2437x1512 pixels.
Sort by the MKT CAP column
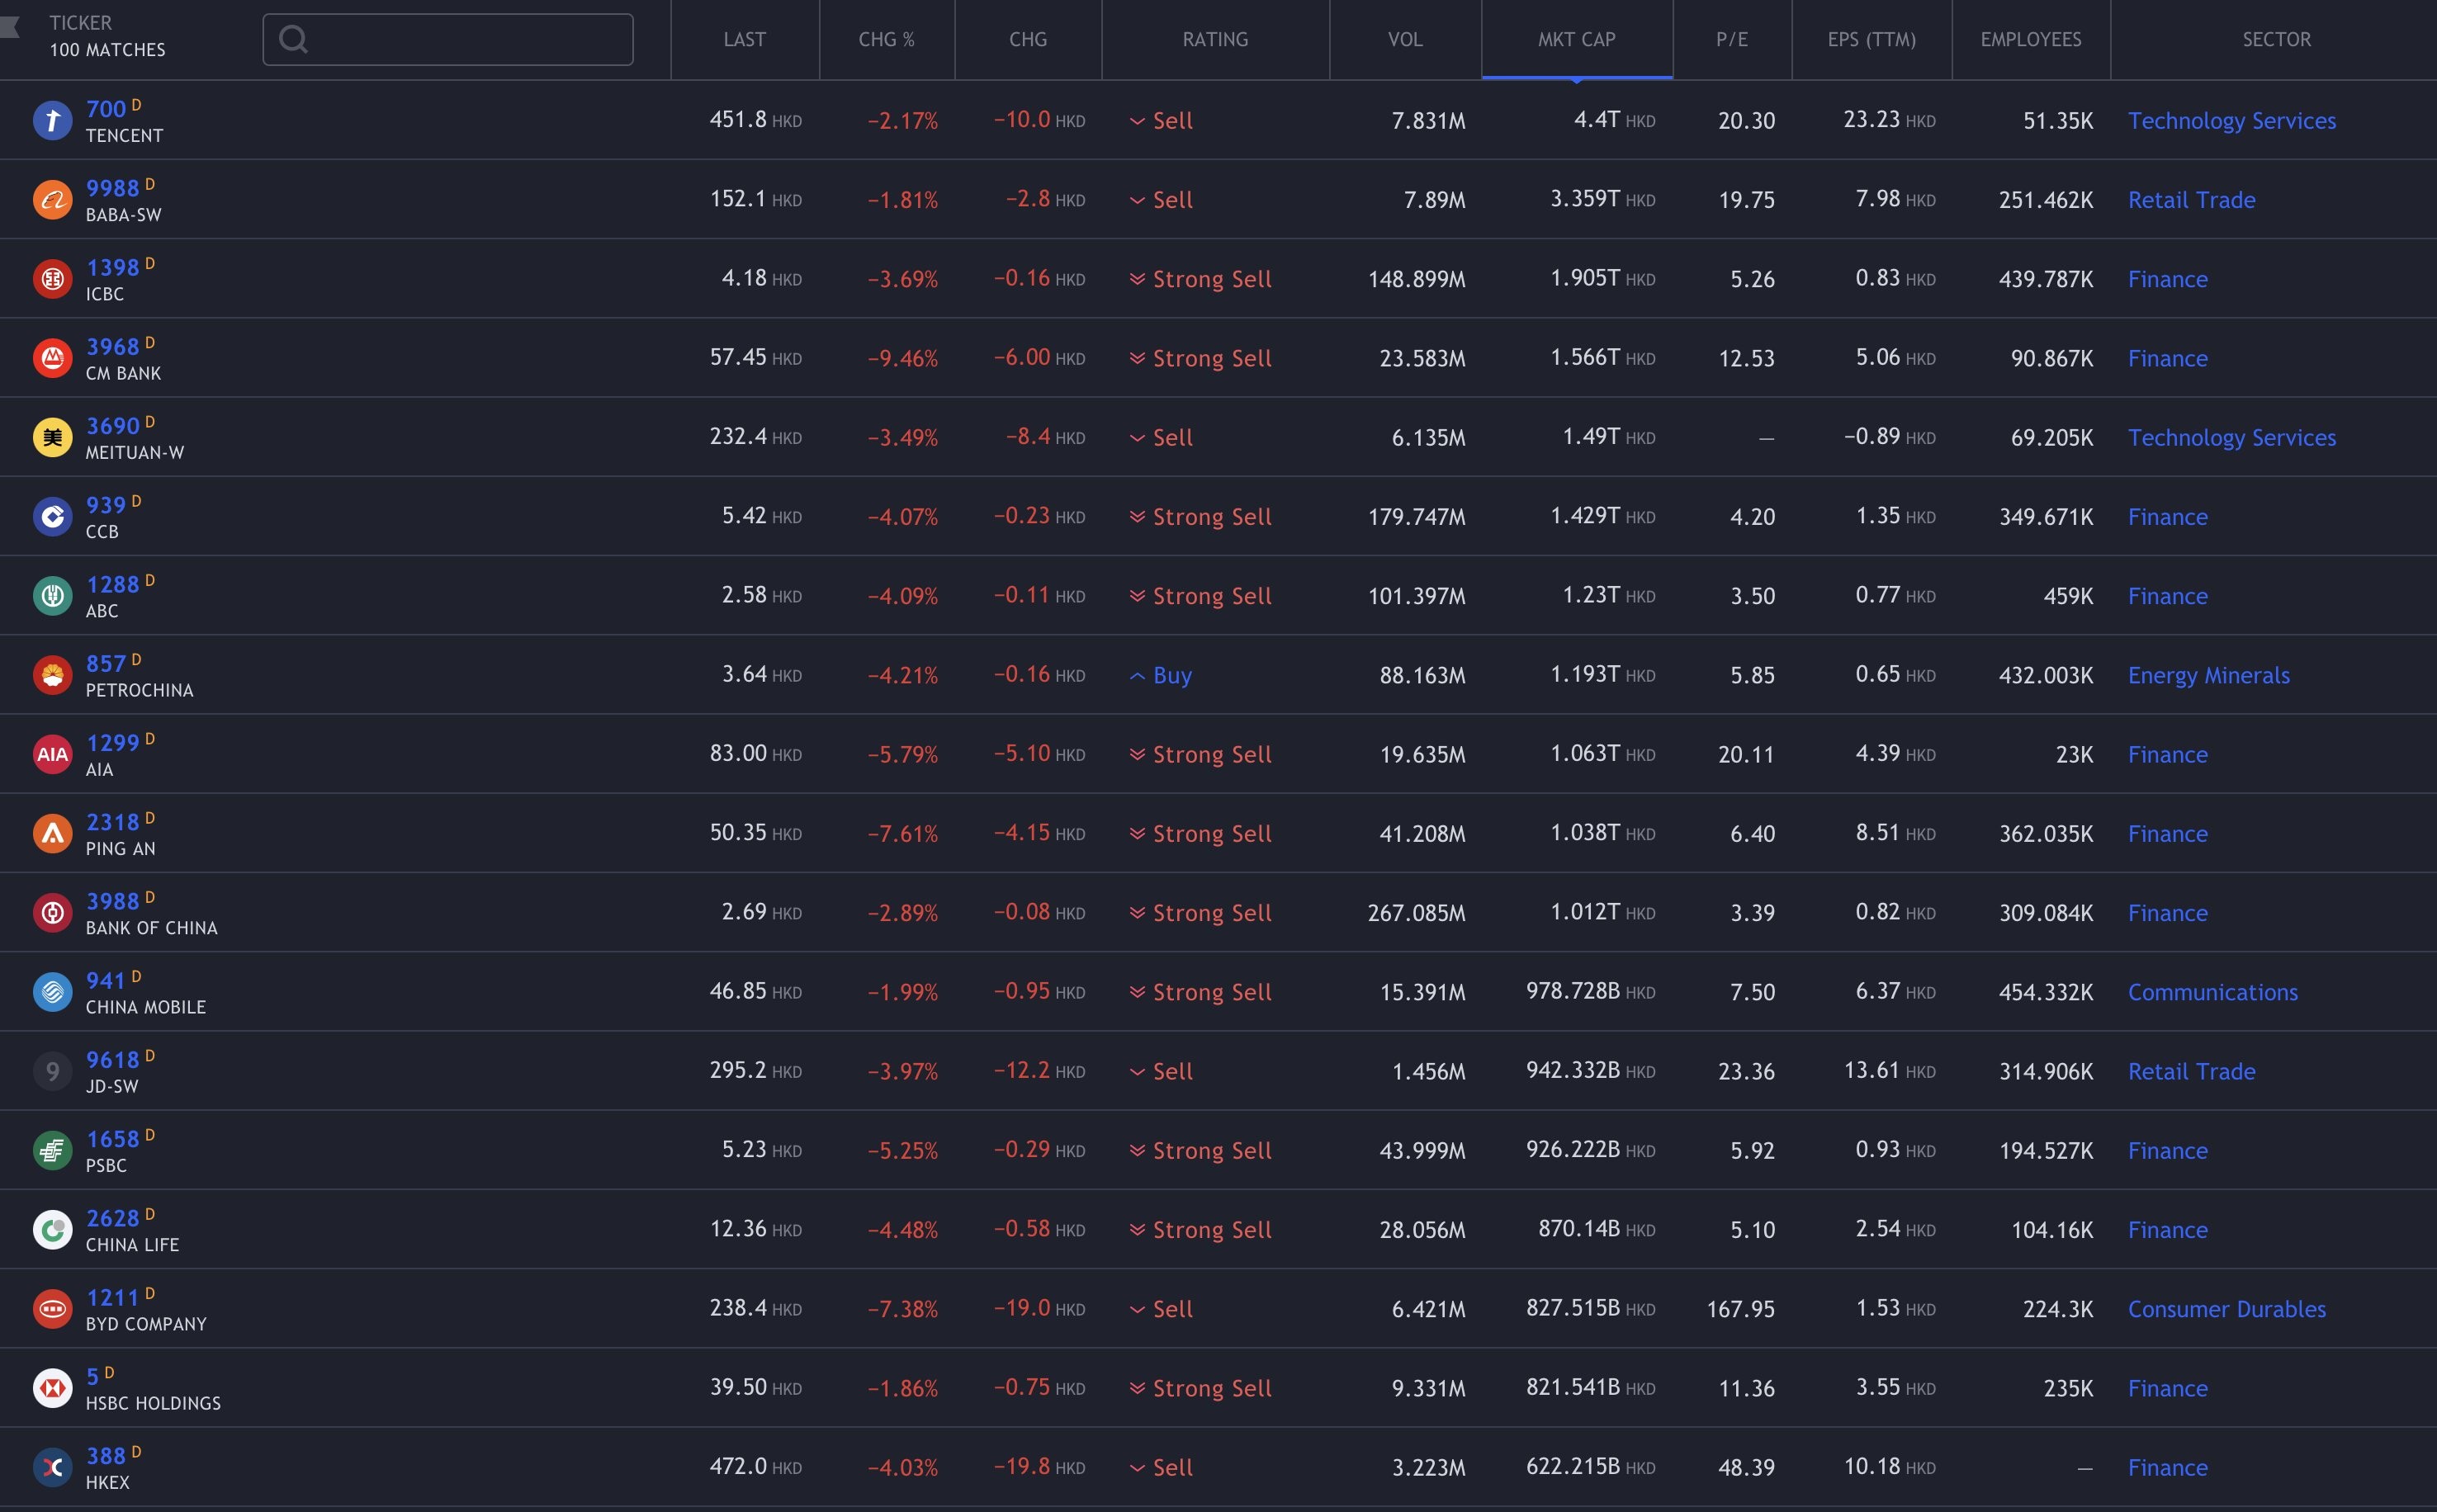click(x=1576, y=39)
